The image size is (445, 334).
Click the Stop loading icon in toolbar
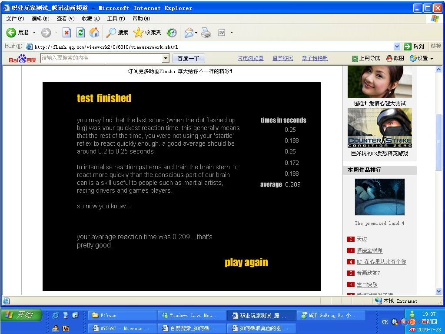click(x=66, y=33)
